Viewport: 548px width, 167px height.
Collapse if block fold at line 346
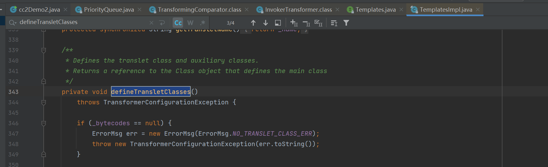(44, 123)
